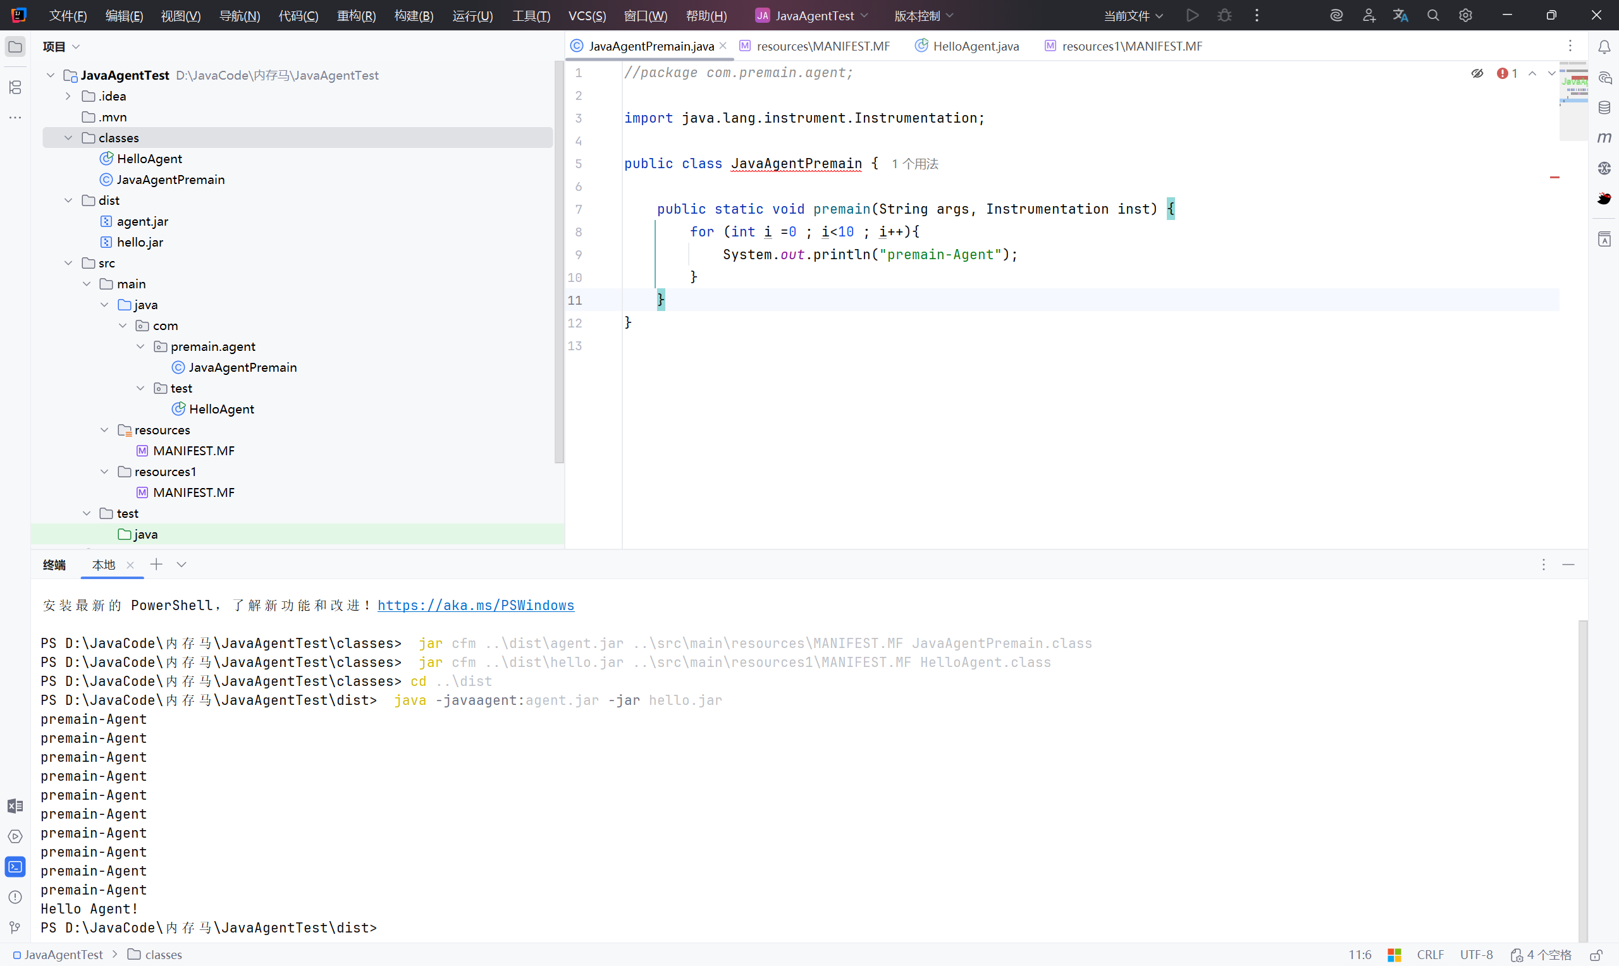Switch to the HelloAgent.java tab
1619x966 pixels.
(975, 46)
